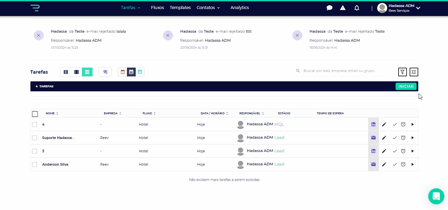Tick the checkbox for Suporte Hadassa

tap(35, 138)
